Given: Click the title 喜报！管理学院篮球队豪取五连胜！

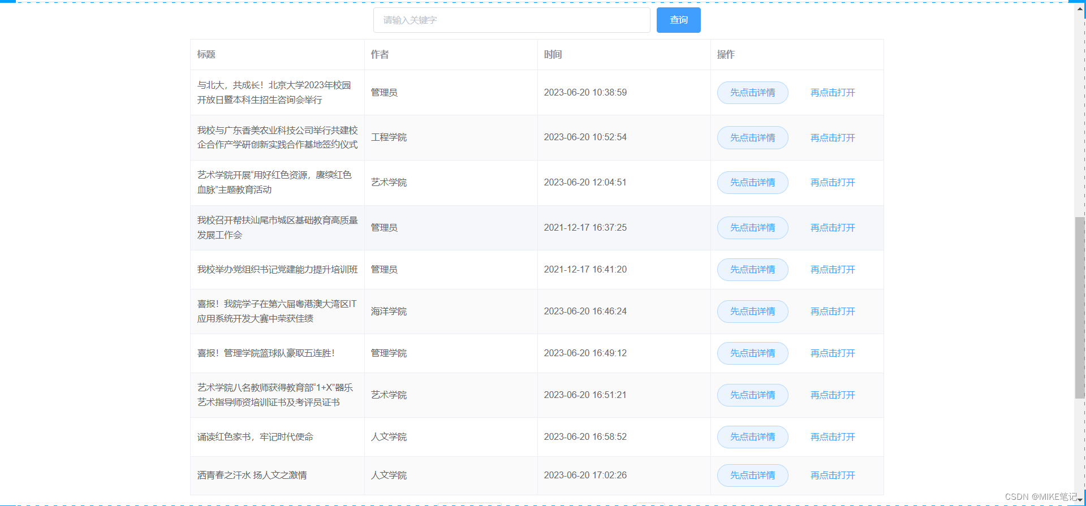Looking at the screenshot, I should coord(266,353).
